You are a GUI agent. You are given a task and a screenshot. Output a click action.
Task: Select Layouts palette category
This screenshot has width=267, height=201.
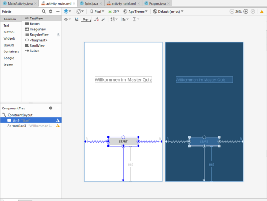11,45
